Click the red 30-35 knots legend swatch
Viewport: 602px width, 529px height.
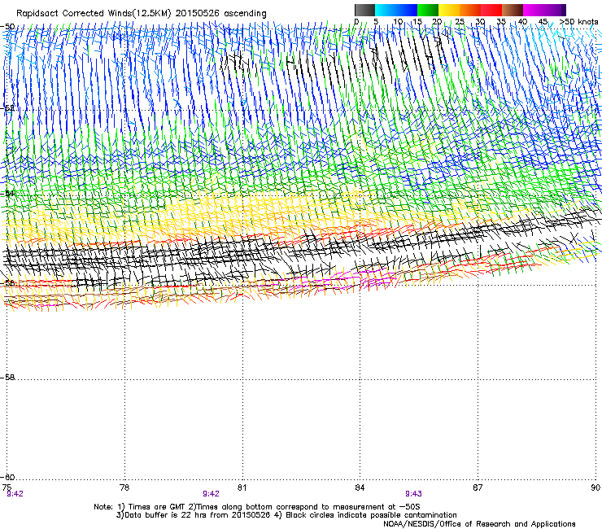(x=491, y=10)
